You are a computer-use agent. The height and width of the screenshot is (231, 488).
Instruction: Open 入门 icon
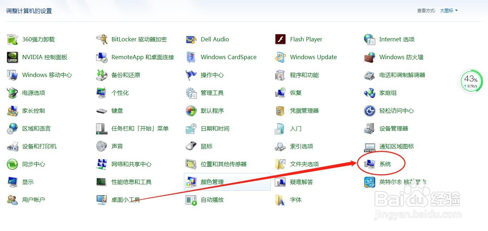pos(280,128)
